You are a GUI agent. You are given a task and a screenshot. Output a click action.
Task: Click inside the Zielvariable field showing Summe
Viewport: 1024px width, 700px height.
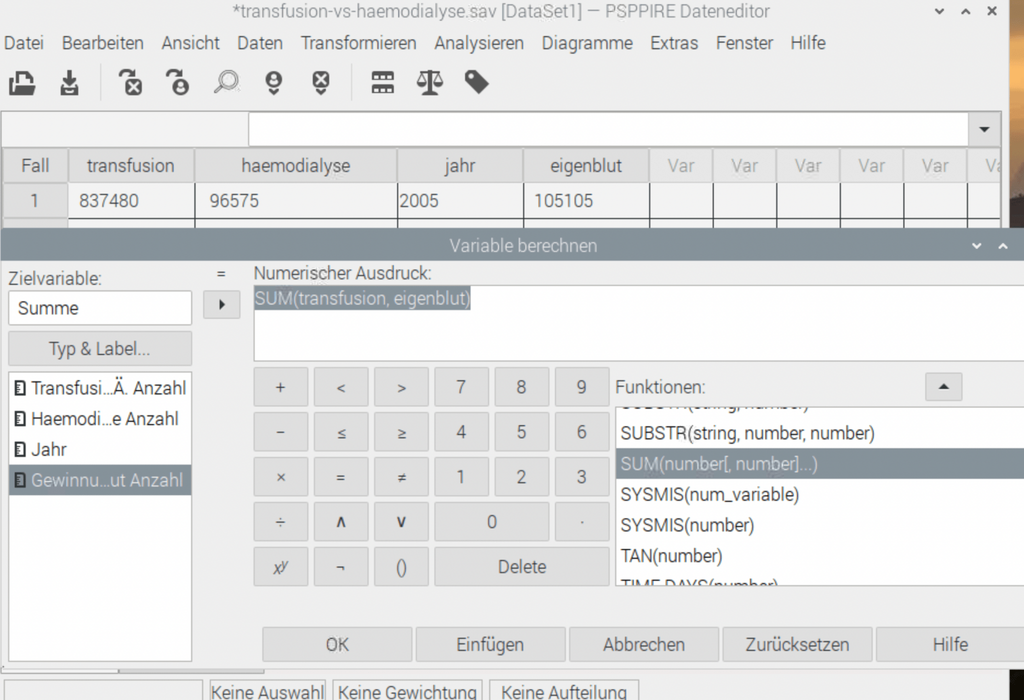pos(99,307)
